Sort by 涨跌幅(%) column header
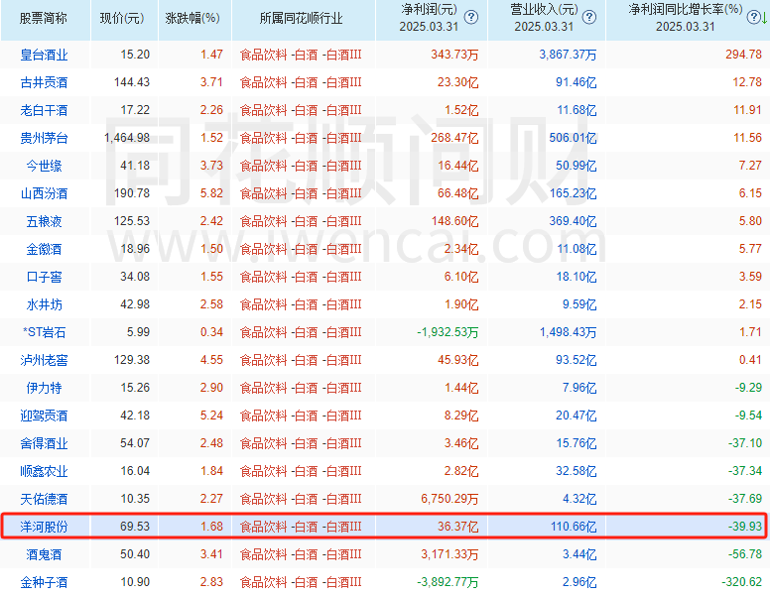Image resolution: width=771 pixels, height=595 pixels. click(193, 19)
